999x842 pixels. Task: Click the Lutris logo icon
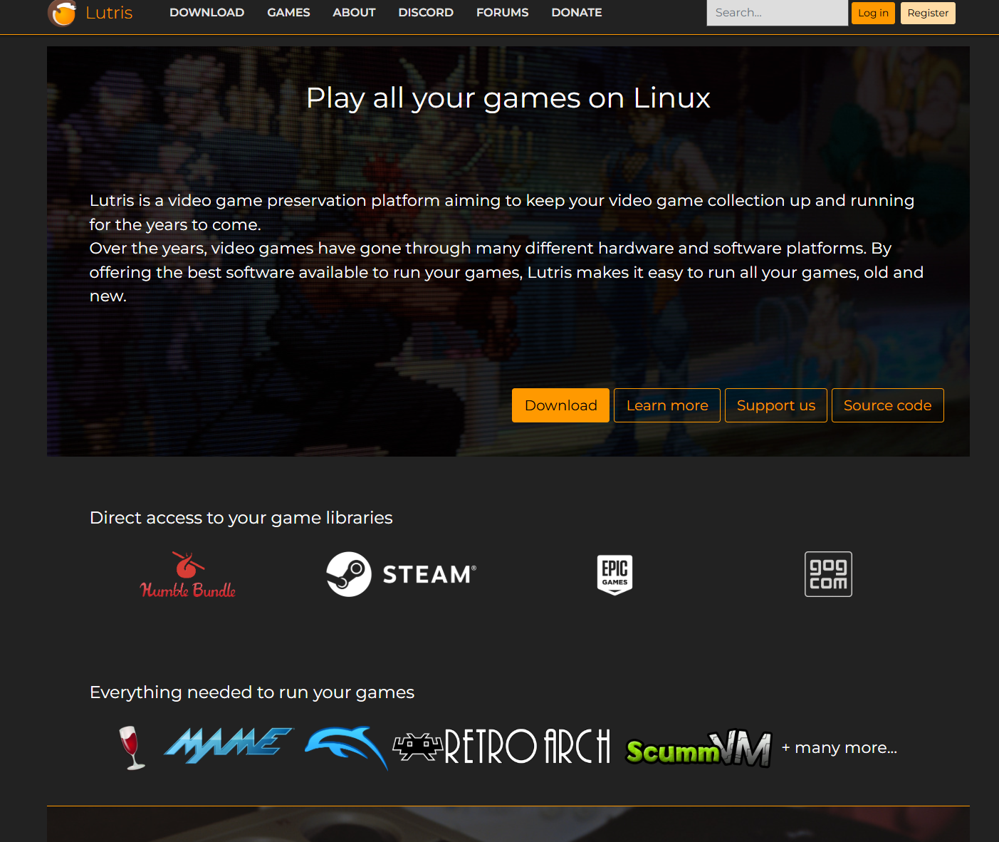(62, 13)
